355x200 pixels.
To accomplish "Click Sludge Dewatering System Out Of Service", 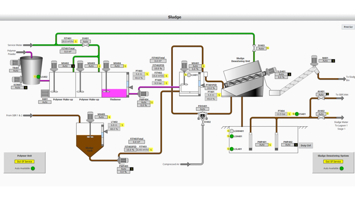I will [333, 162].
